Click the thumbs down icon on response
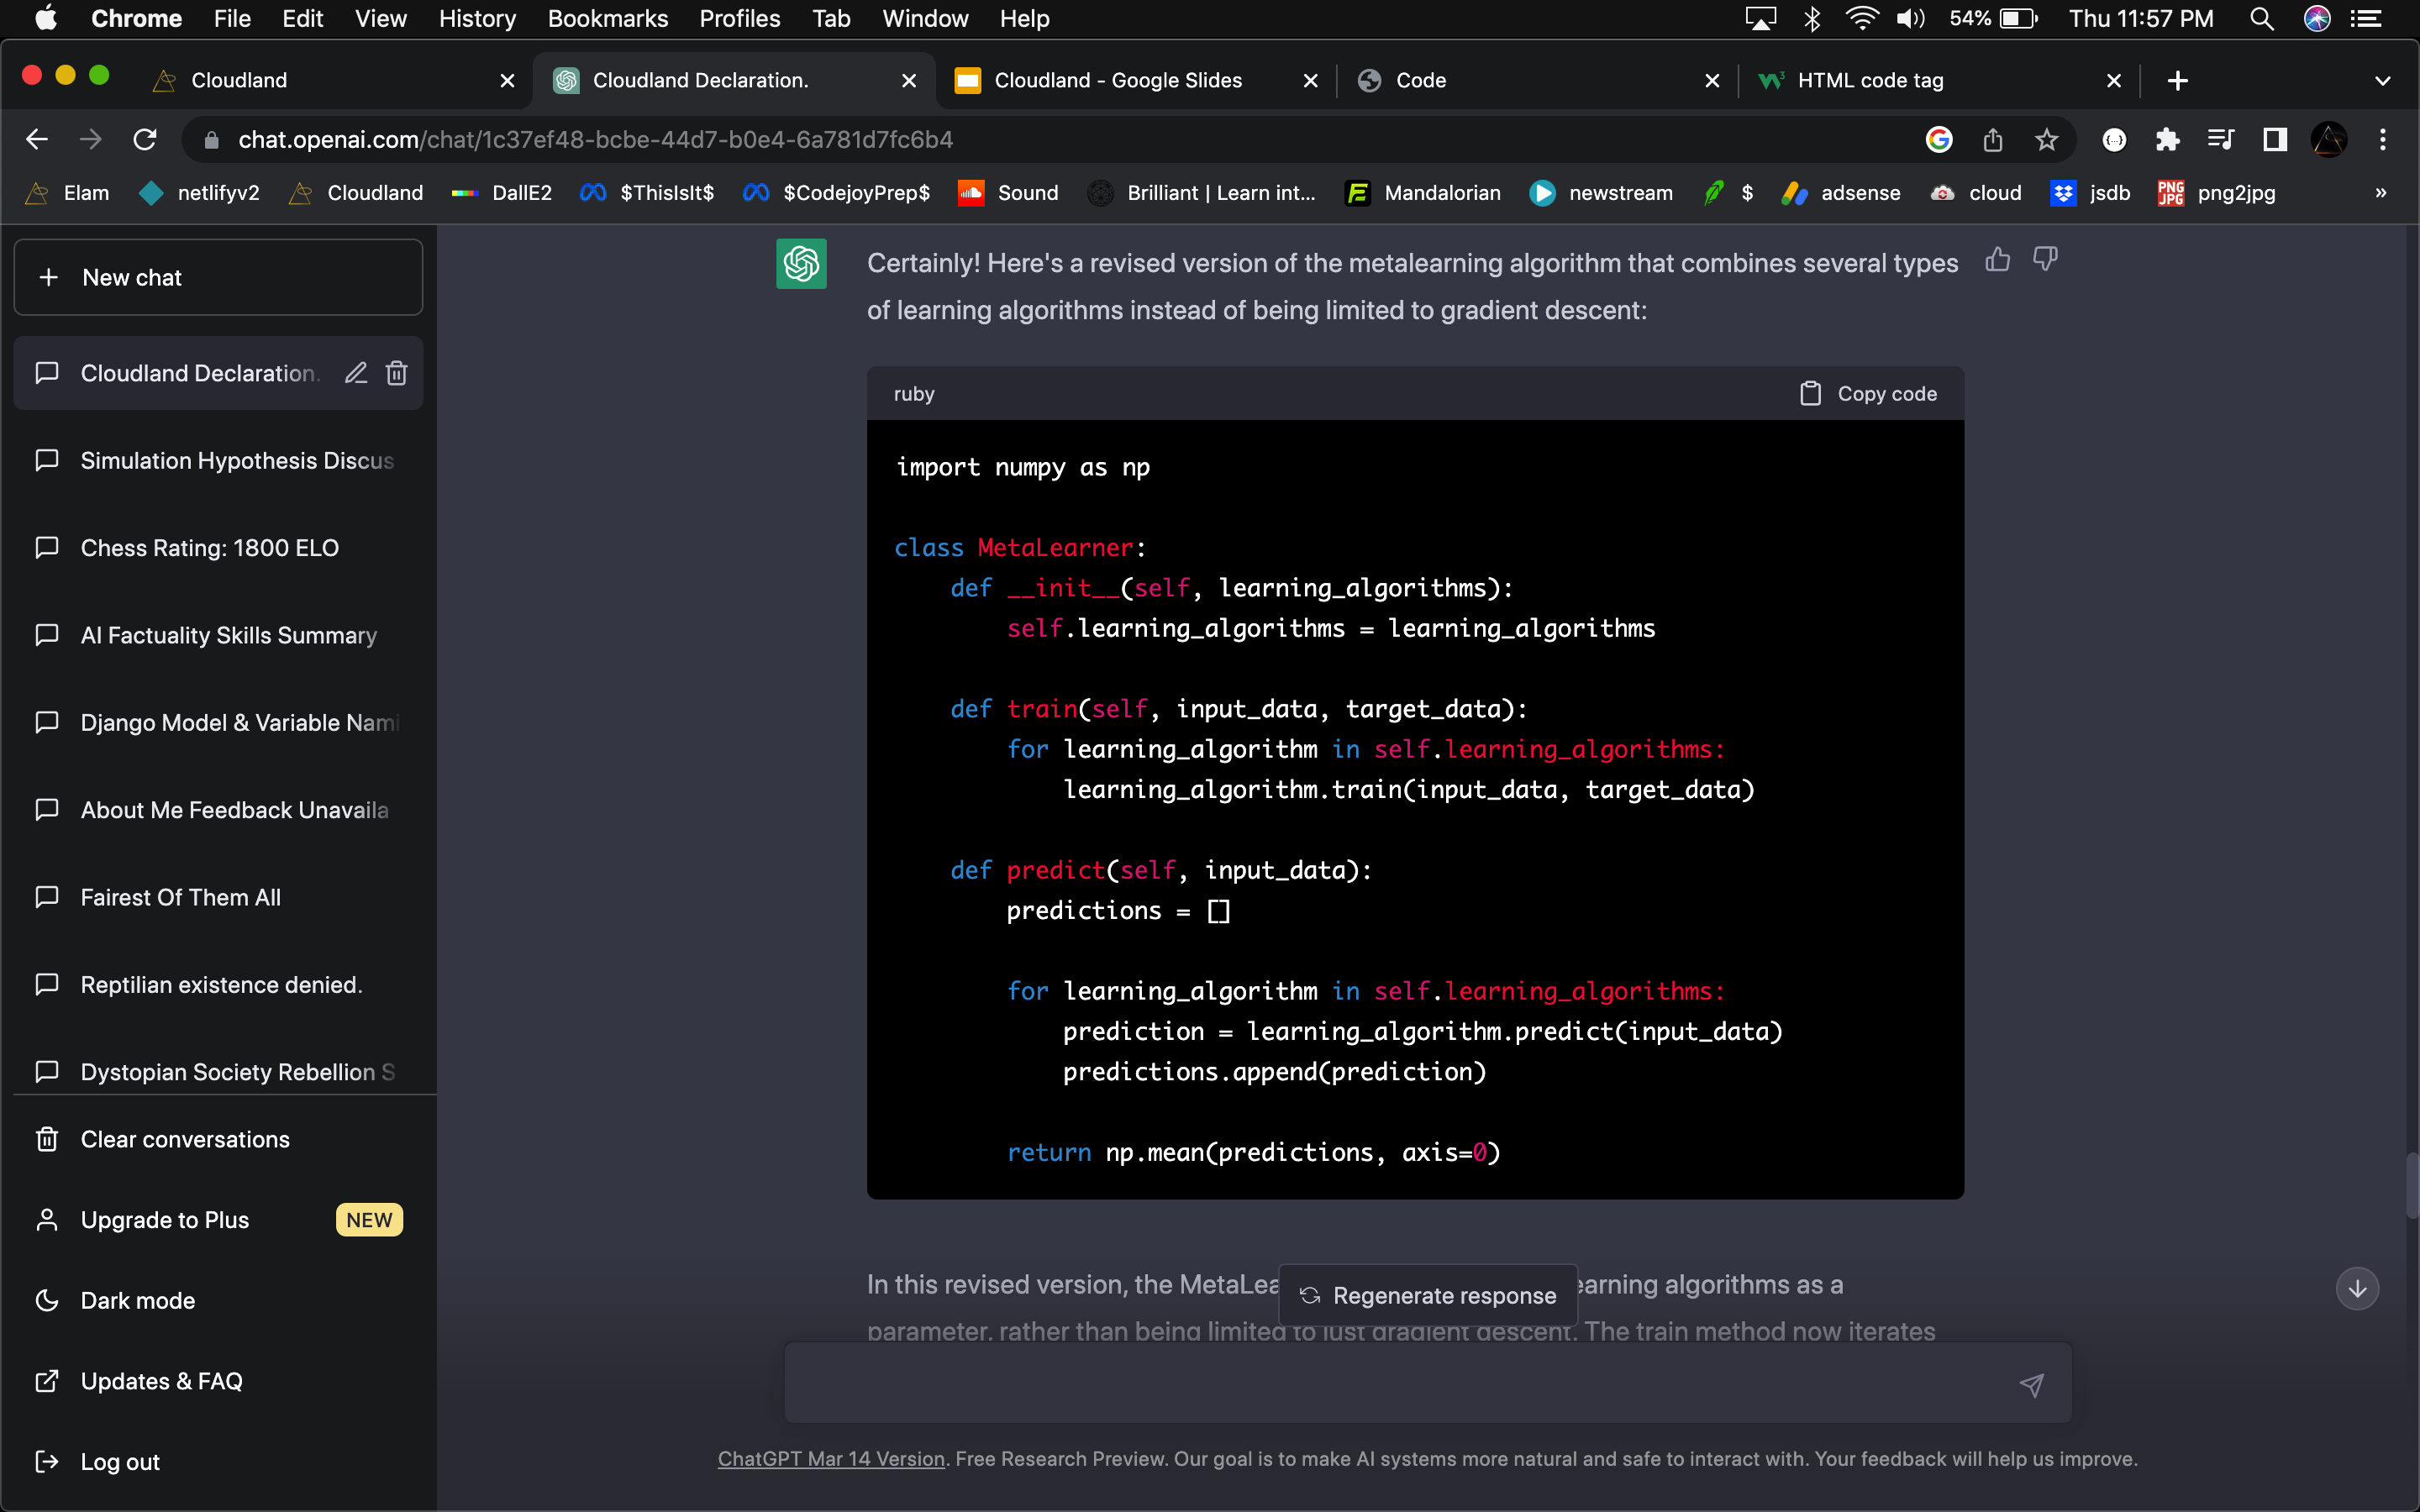This screenshot has height=1512, width=2420. point(2045,260)
